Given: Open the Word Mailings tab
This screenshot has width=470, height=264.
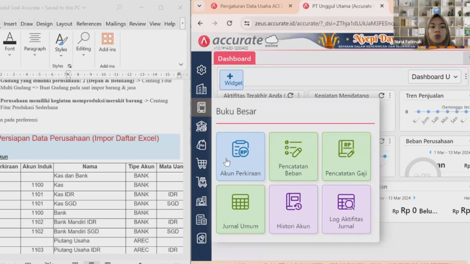Looking at the screenshot, I should (x=116, y=24).
